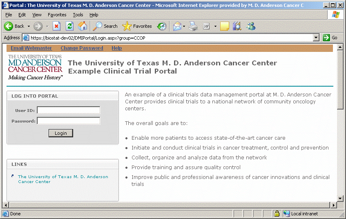
Task: Click the page icon in Address bar
Action: tap(26, 38)
